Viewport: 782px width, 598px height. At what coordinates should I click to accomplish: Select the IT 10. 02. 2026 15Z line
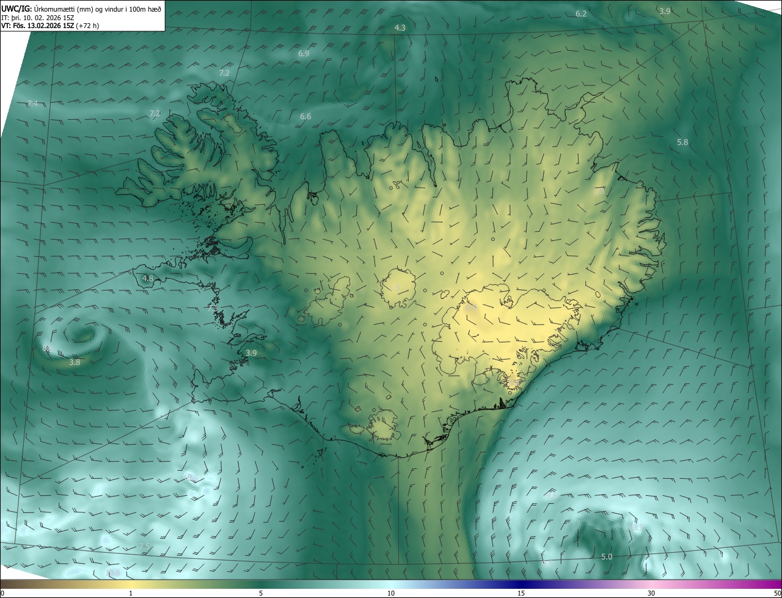(x=38, y=18)
